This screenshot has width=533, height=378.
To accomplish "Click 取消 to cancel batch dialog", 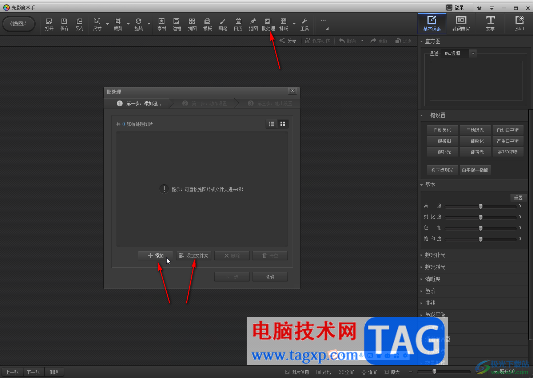I will (x=270, y=277).
